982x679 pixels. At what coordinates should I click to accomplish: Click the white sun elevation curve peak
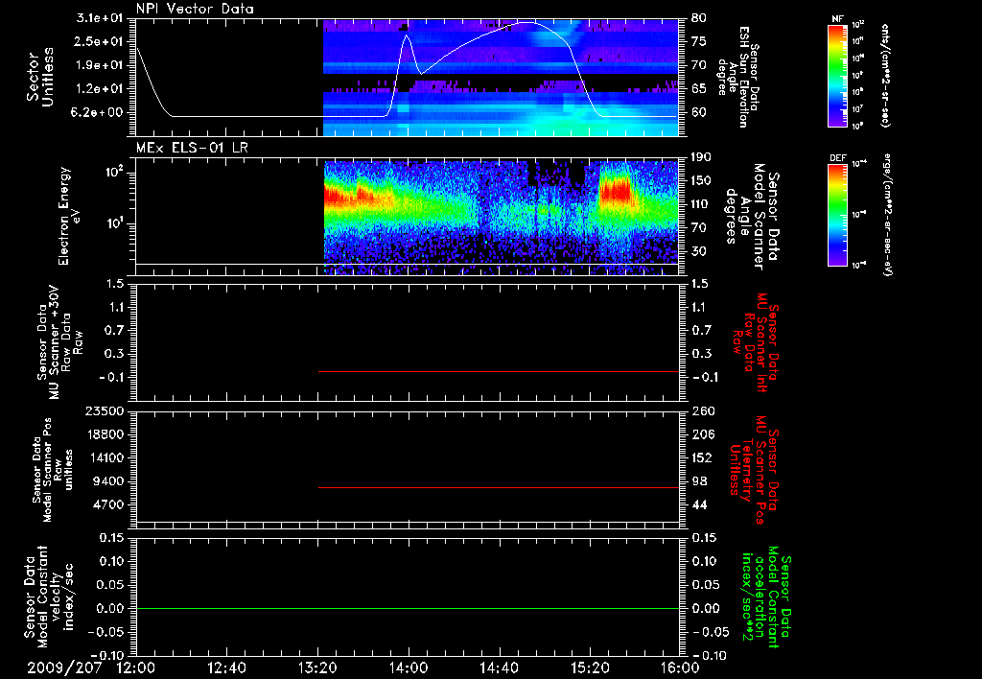(528, 23)
